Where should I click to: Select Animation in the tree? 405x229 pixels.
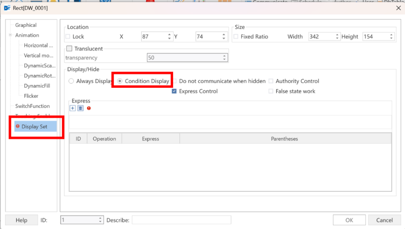coord(27,35)
